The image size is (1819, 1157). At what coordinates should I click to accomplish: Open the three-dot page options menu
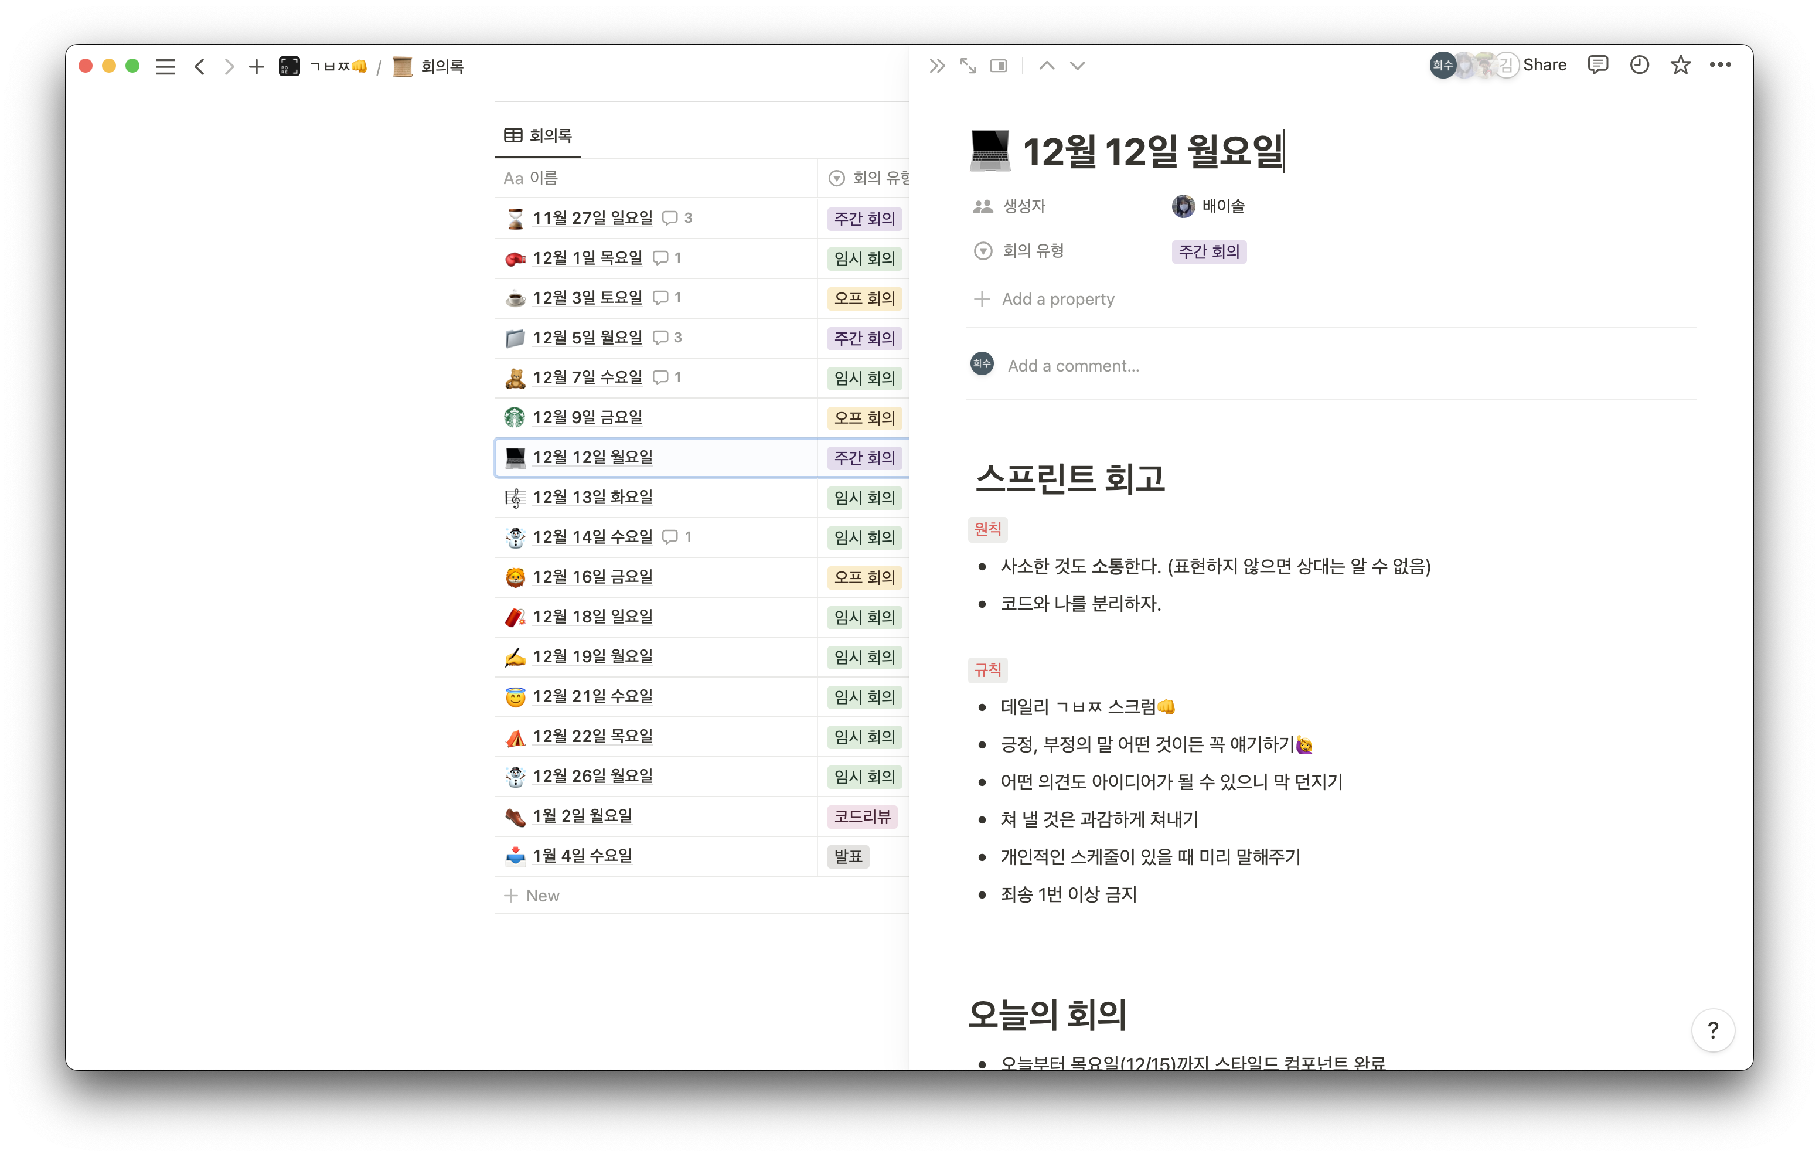pos(1720,65)
